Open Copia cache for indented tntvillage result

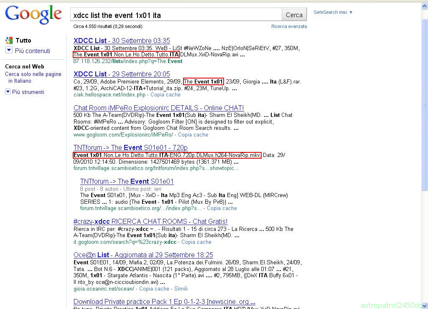[x=222, y=208]
